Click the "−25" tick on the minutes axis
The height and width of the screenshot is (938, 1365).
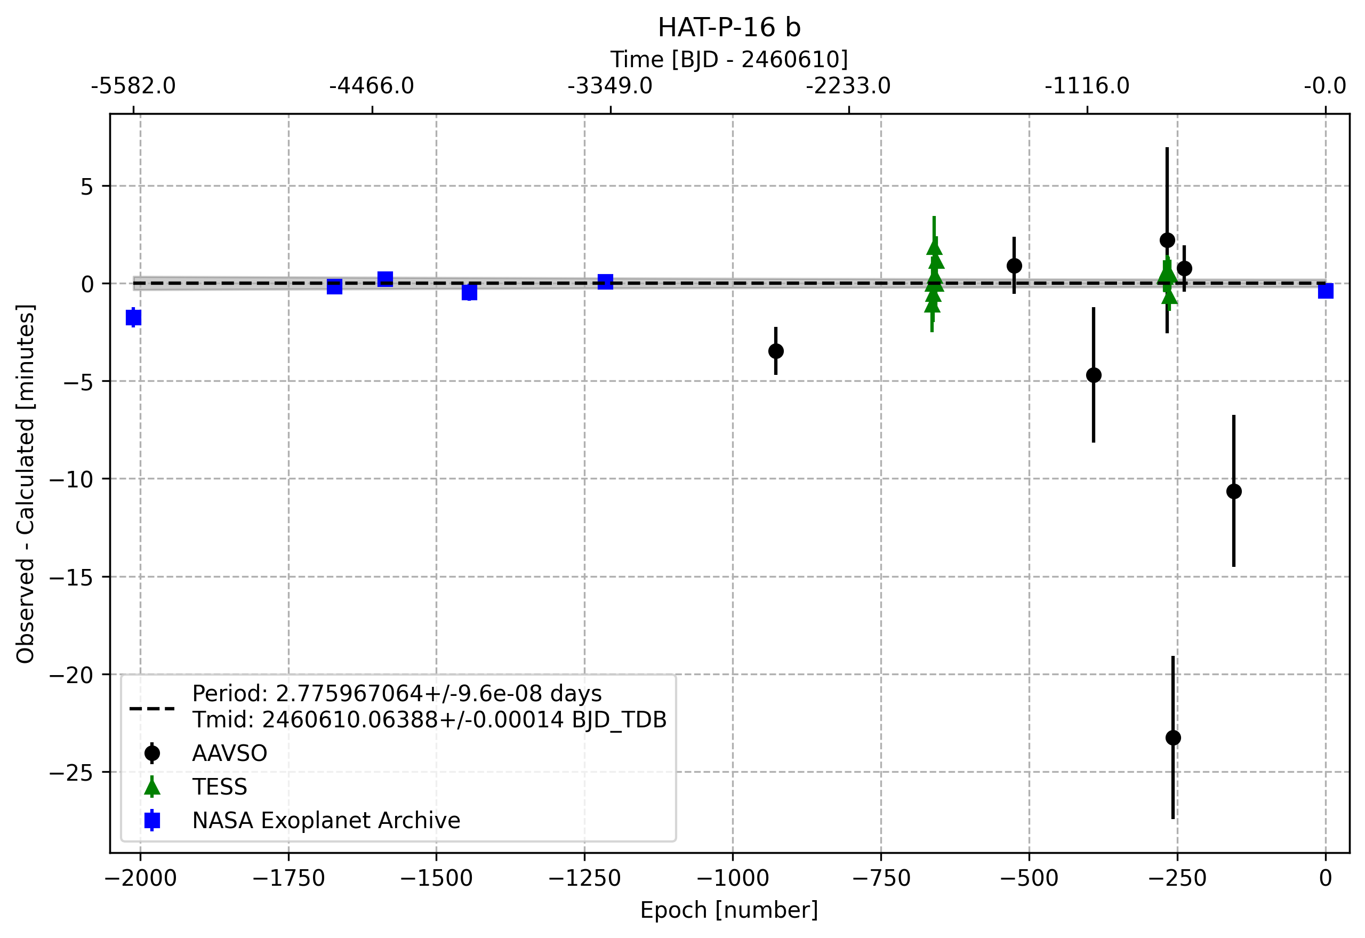pyautogui.click(x=71, y=773)
